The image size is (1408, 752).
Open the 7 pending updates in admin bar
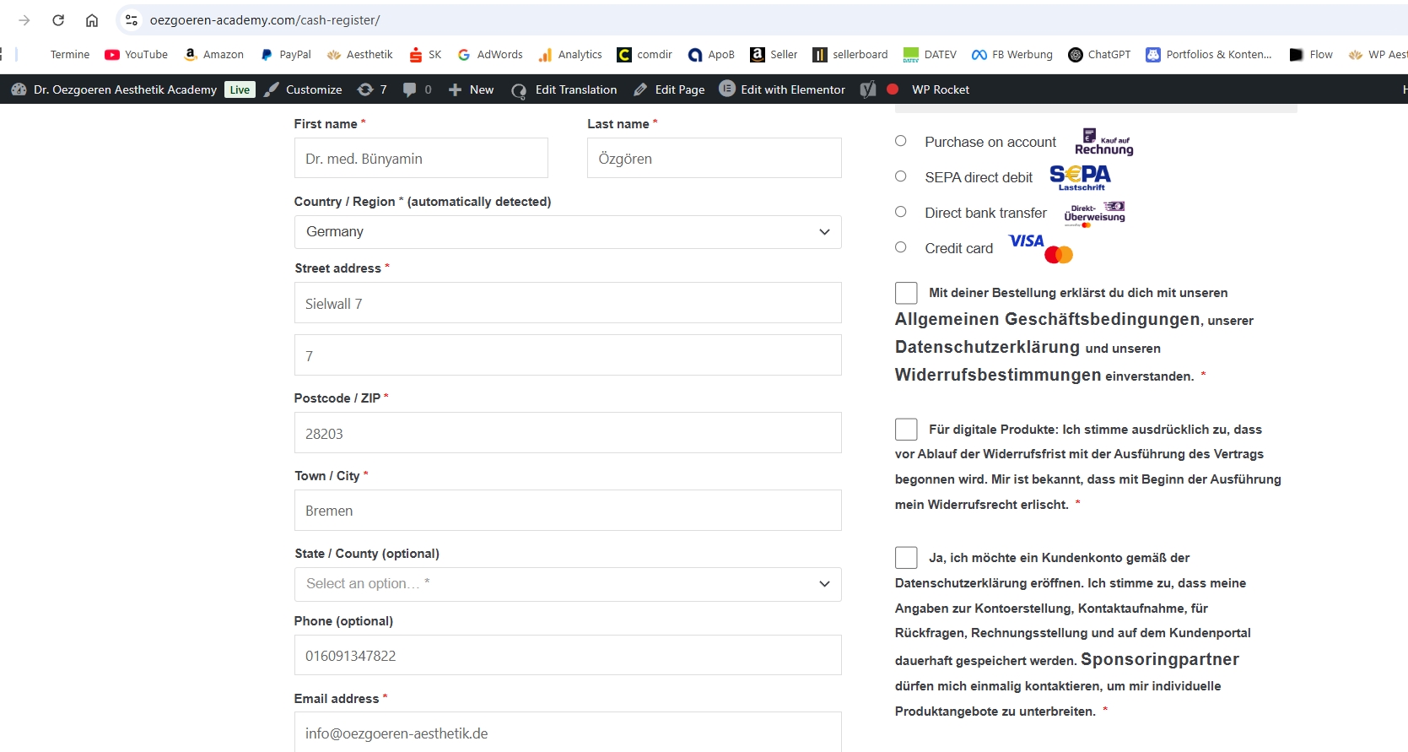pyautogui.click(x=372, y=89)
